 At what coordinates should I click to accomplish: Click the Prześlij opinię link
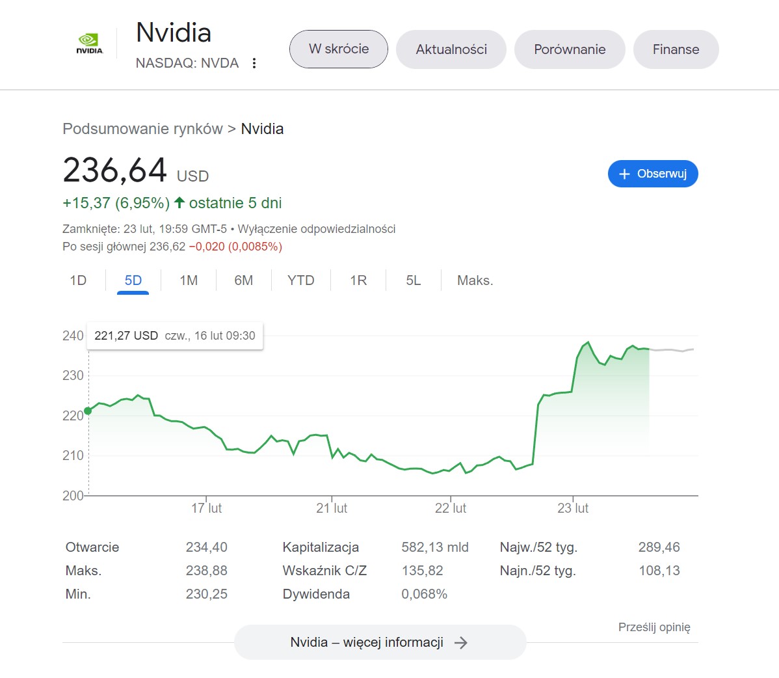[x=654, y=627]
